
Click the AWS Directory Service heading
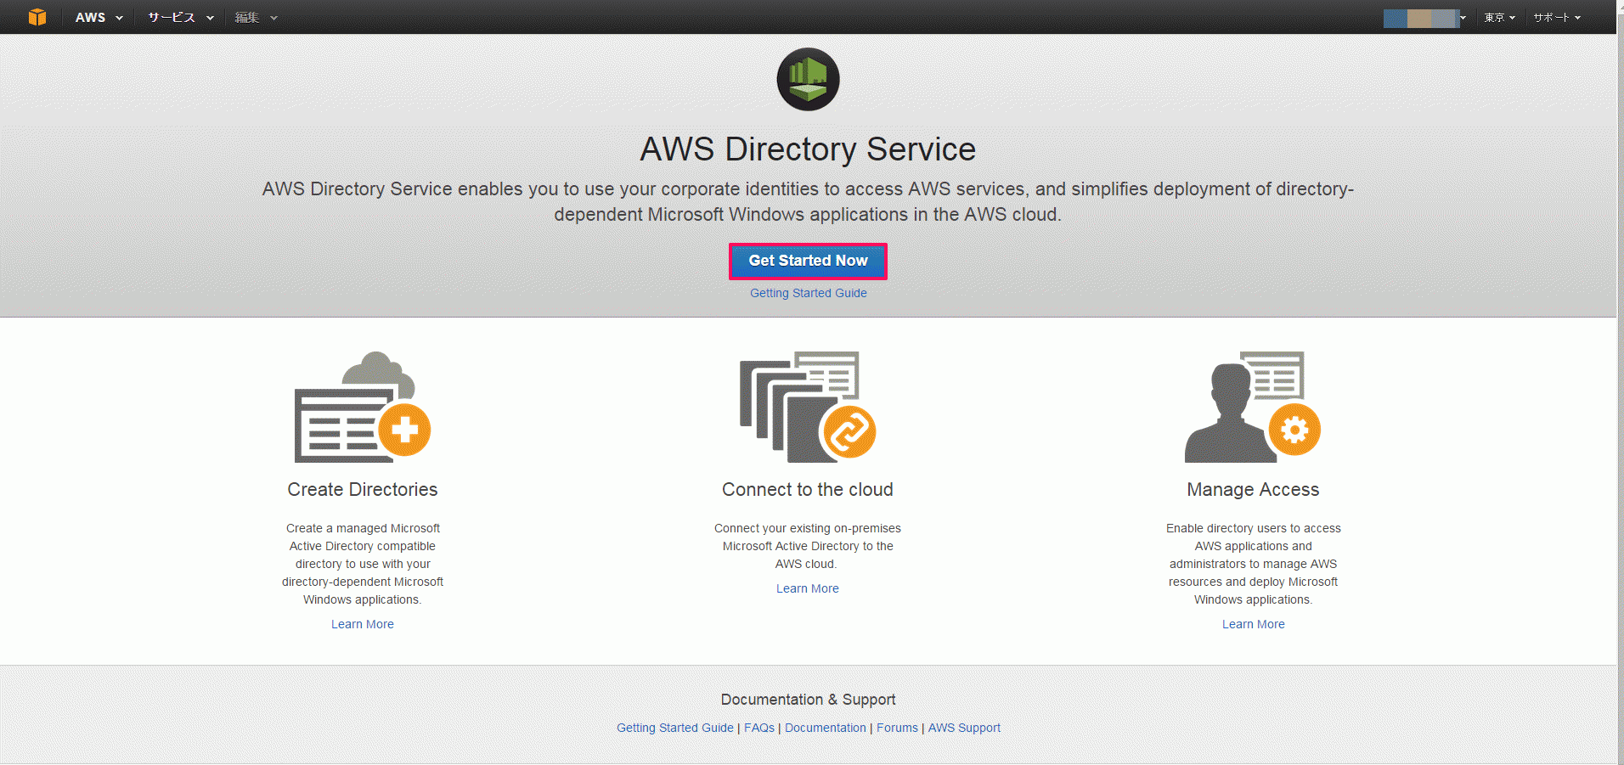point(808,149)
